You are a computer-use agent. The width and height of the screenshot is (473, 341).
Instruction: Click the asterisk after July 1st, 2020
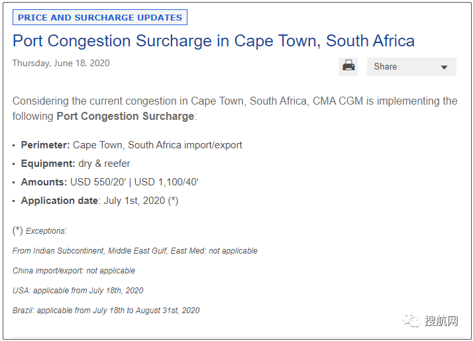pyautogui.click(x=173, y=201)
